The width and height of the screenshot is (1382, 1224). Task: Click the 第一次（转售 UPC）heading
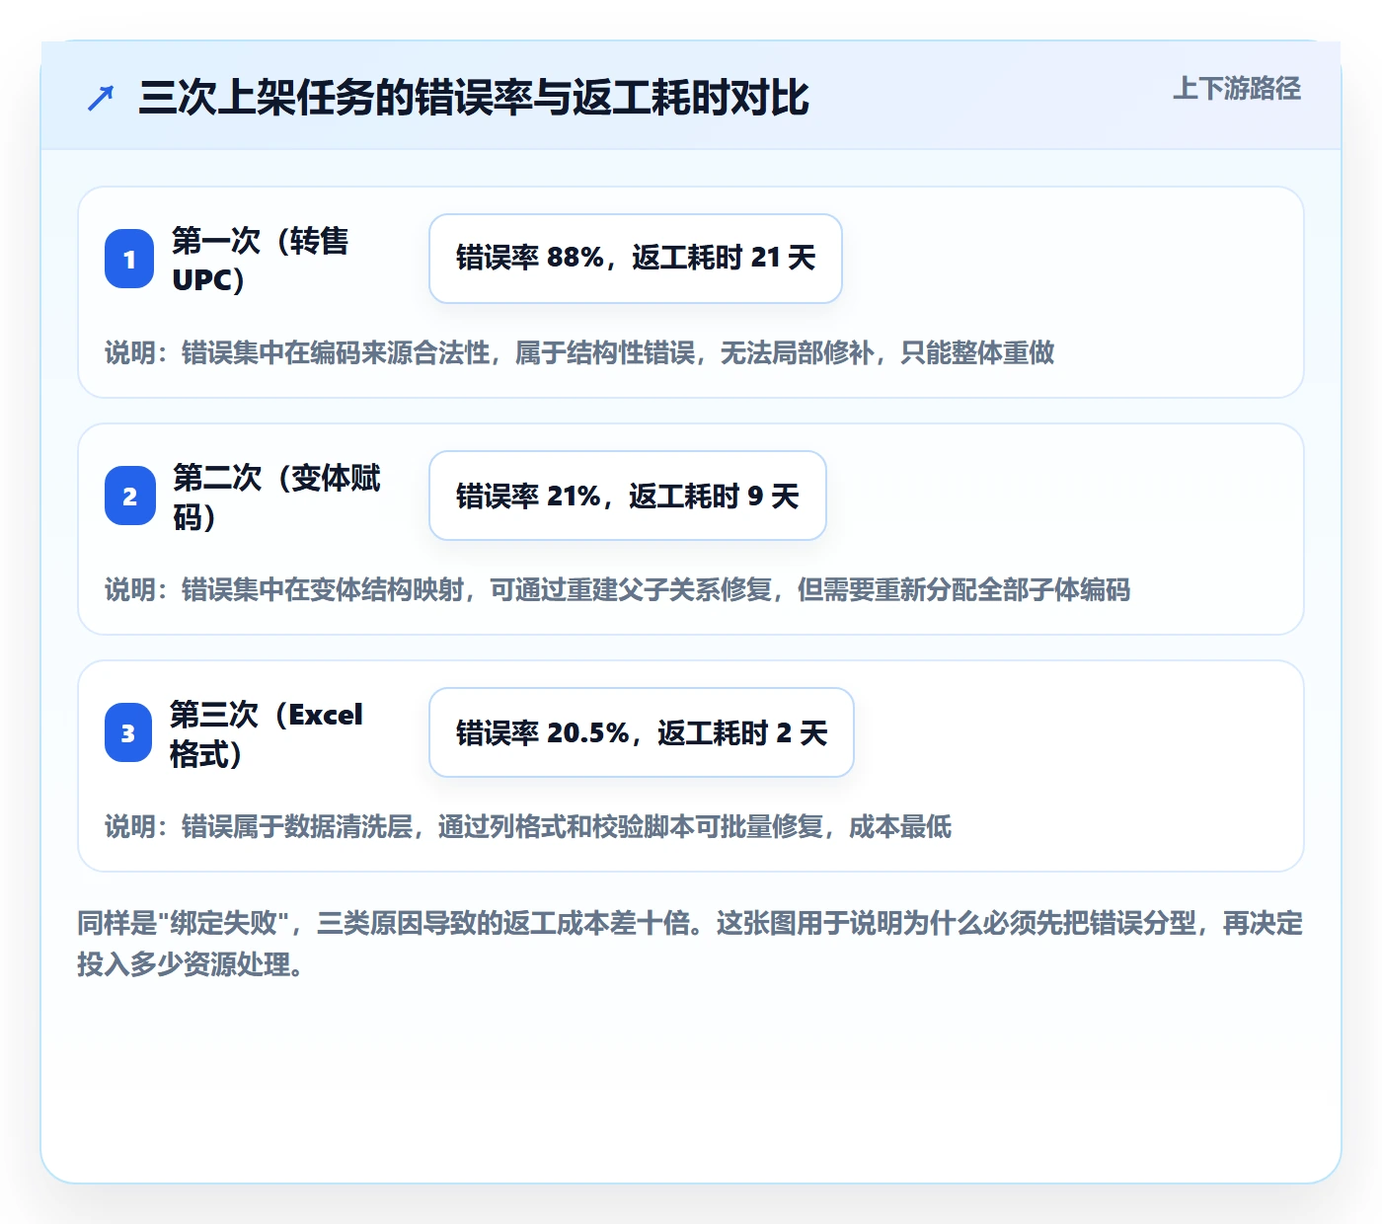click(261, 260)
